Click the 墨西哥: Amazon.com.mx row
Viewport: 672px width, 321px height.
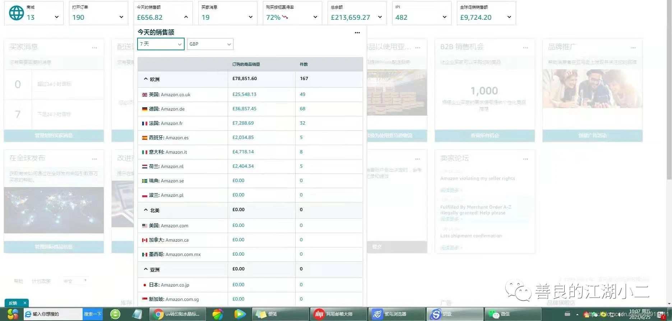coord(250,254)
